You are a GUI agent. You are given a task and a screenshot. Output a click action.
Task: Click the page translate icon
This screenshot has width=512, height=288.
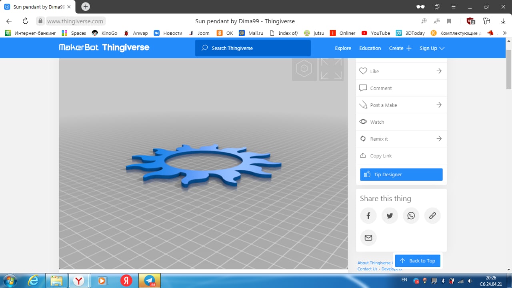436,21
